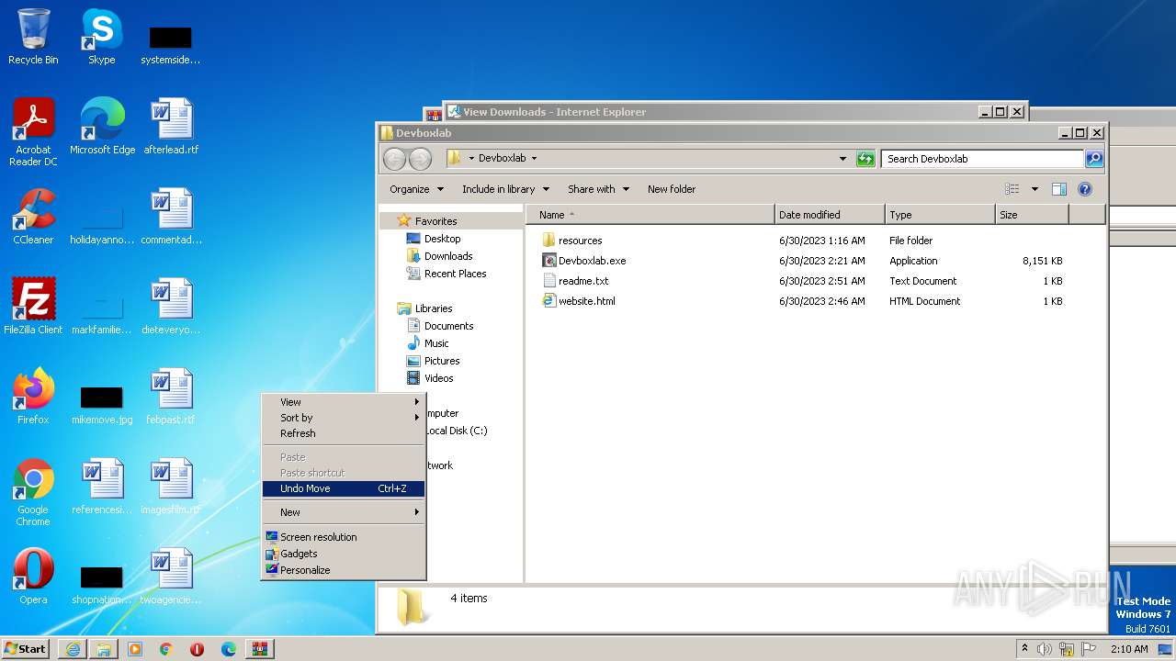Select website.html file in list

click(586, 301)
